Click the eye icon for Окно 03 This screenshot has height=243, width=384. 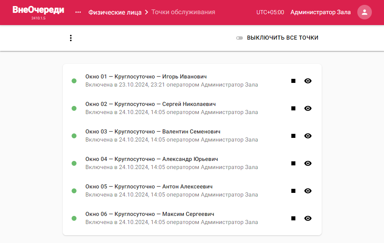308,136
